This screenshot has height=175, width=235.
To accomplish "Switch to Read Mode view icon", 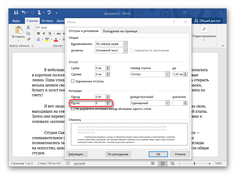I will [153, 164].
